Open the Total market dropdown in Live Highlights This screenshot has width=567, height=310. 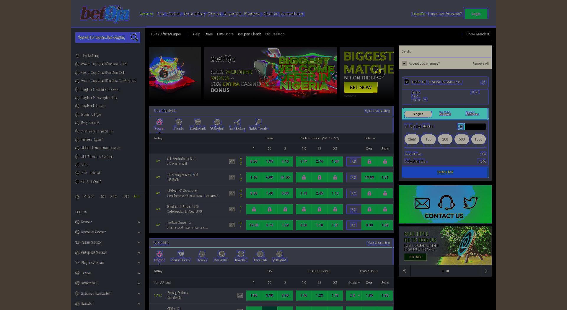[370, 138]
